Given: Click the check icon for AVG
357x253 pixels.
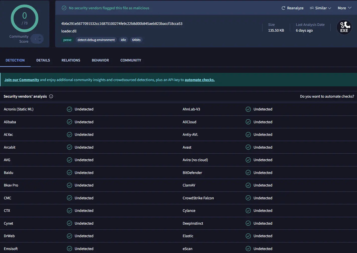Looking at the screenshot, I should [69, 160].
